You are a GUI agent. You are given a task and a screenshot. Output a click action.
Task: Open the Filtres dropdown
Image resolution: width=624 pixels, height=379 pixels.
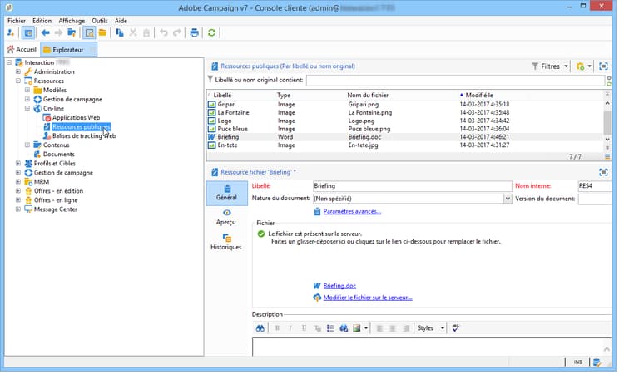coord(551,66)
